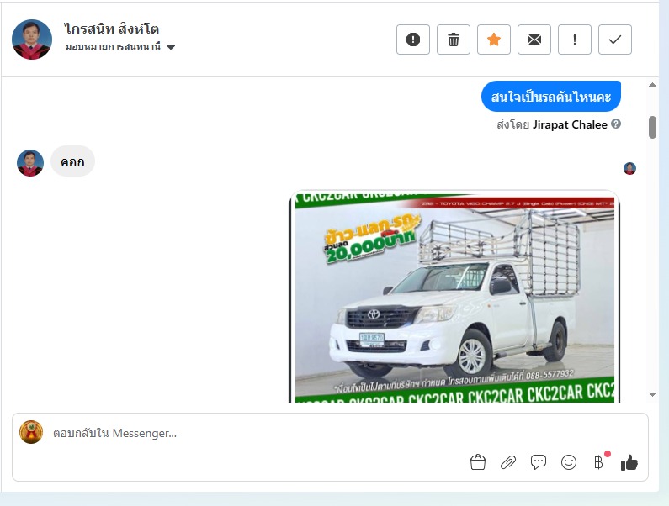
Task: Click sender name Jirapat Chalee
Action: pyautogui.click(x=570, y=124)
